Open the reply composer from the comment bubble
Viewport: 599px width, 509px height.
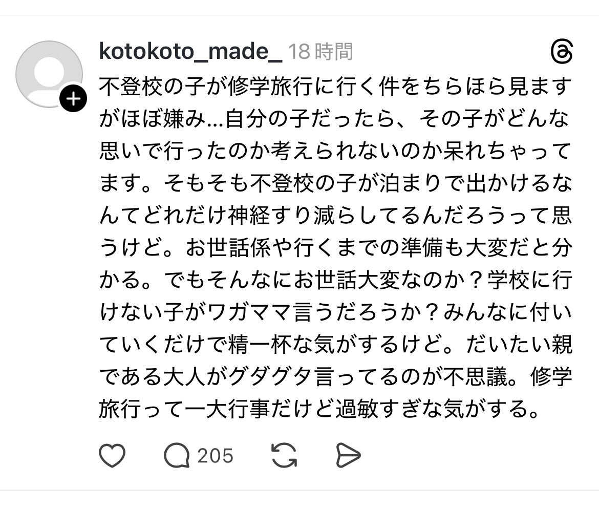tap(177, 454)
